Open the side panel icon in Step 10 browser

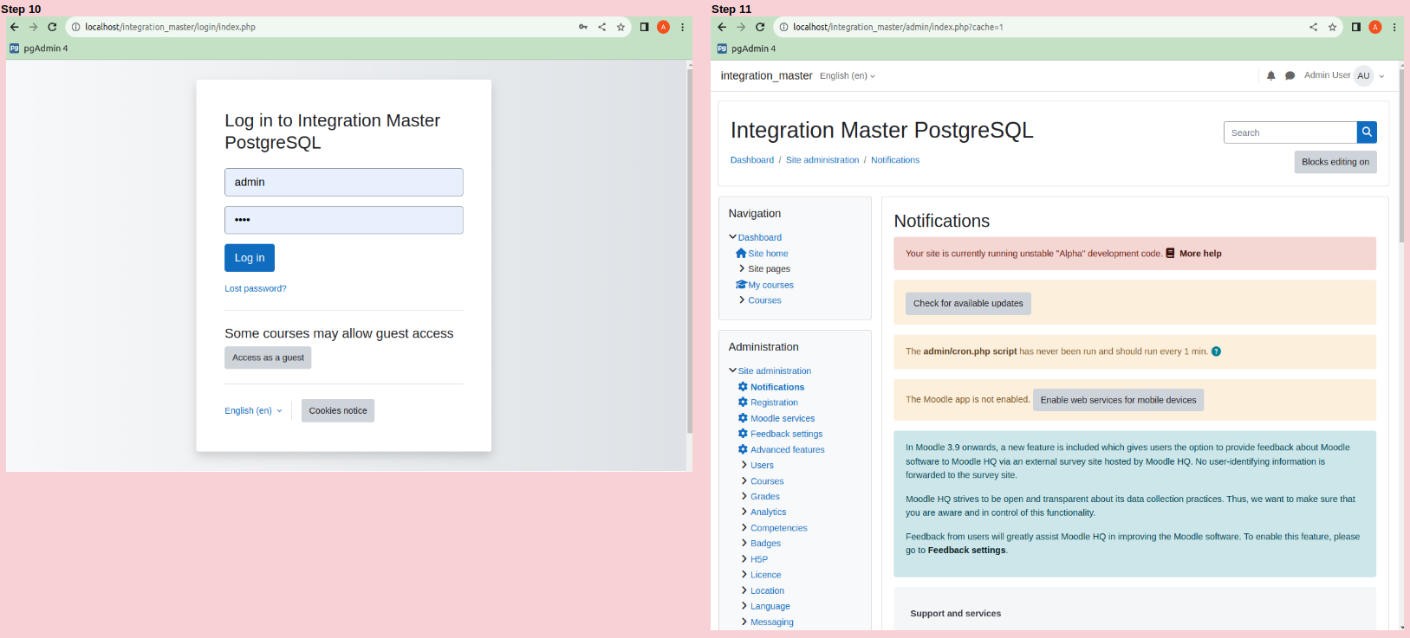point(644,27)
